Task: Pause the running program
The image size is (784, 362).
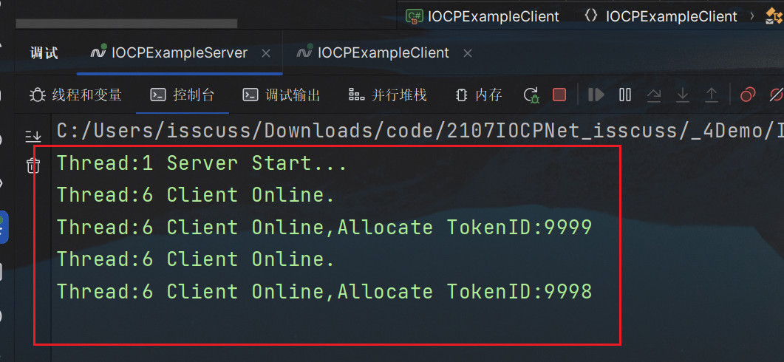Action: point(625,95)
